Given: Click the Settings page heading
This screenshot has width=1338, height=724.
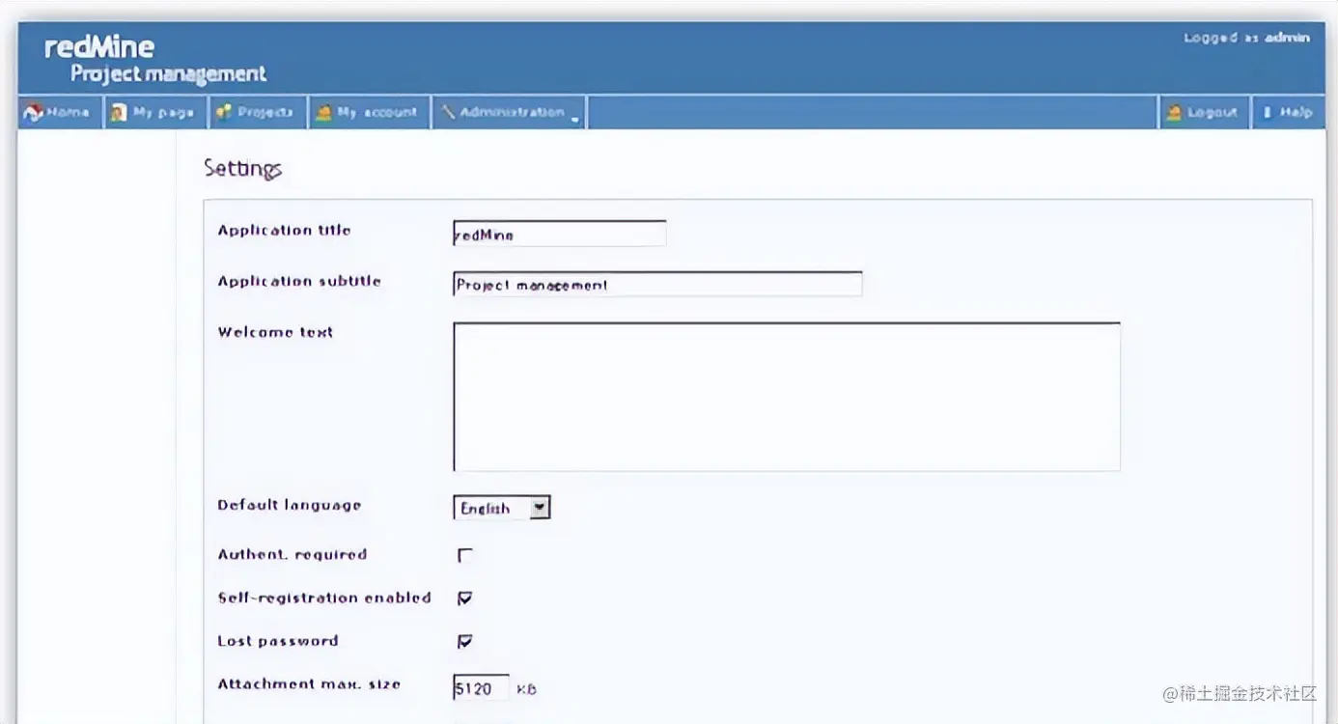Looking at the screenshot, I should click(x=242, y=168).
